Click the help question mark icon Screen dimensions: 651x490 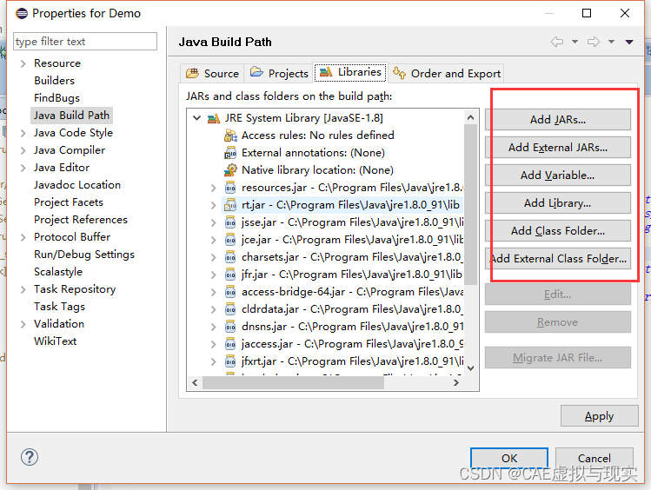[x=30, y=457]
